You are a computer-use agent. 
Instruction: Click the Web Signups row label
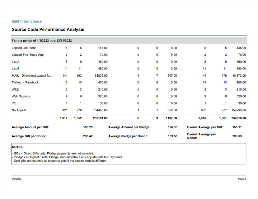click(21, 96)
